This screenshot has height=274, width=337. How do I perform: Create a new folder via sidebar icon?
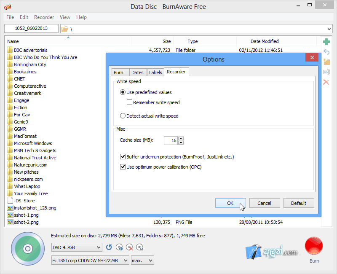(326, 61)
